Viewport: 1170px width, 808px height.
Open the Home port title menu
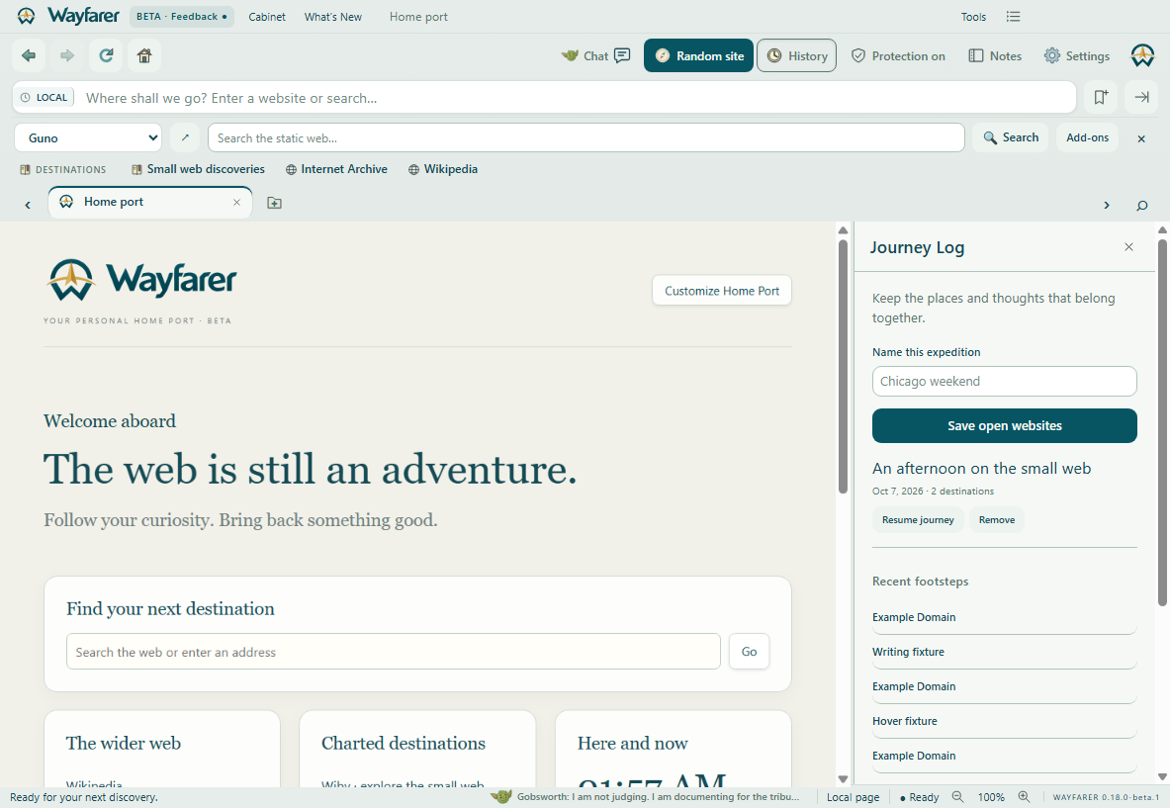click(418, 17)
